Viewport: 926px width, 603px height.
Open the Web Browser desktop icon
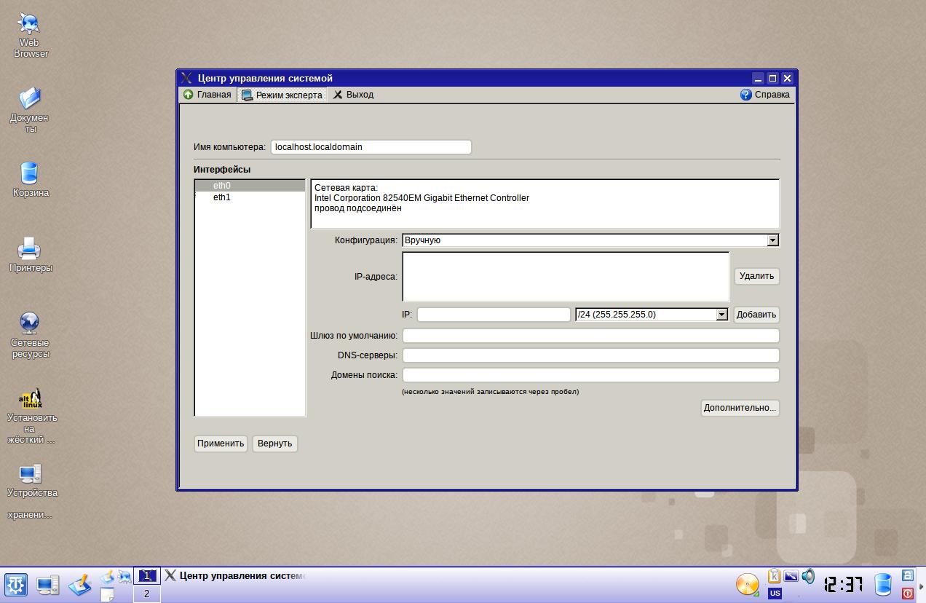[30, 24]
